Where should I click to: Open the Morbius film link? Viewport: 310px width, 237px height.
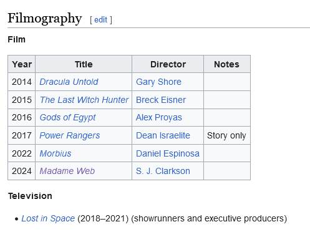click(56, 153)
